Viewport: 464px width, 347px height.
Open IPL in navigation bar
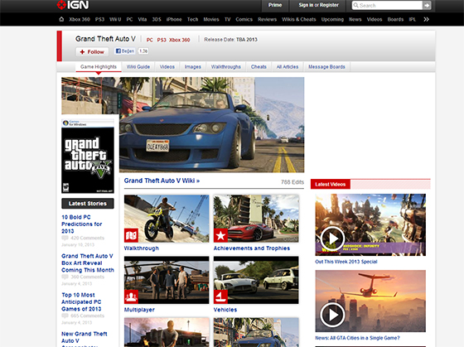click(413, 19)
